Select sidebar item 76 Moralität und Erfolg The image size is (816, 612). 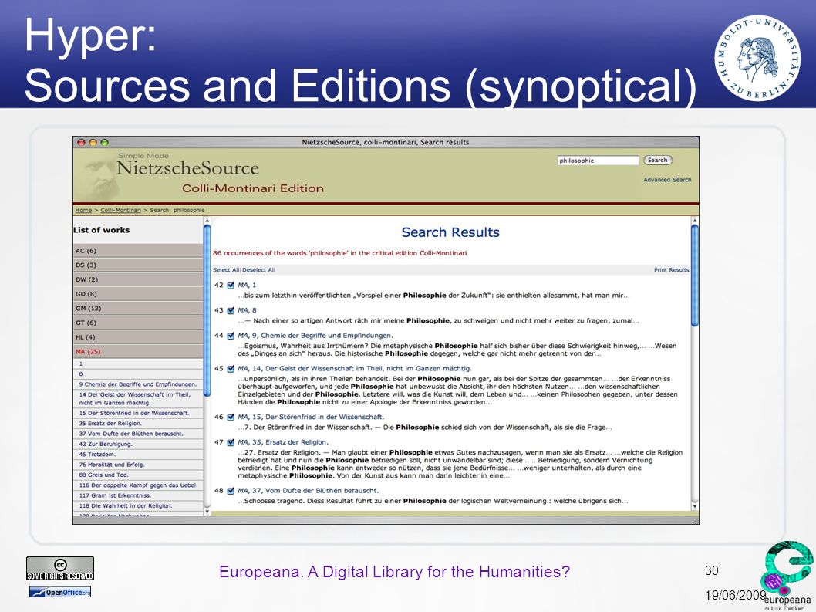[x=138, y=465]
